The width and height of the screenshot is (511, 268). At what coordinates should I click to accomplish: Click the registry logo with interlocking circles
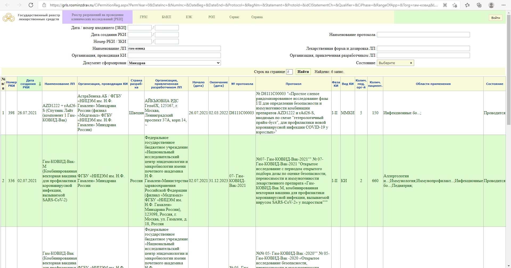click(x=9, y=17)
